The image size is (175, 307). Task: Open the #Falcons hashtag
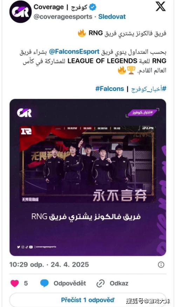pos(110,89)
